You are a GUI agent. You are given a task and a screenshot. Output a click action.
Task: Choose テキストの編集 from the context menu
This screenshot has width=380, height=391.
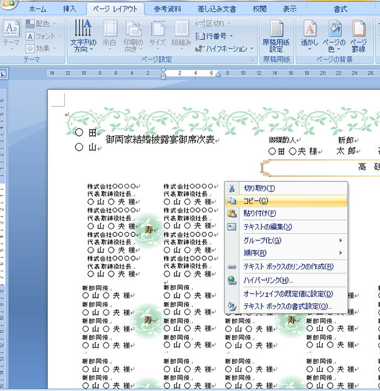click(267, 227)
